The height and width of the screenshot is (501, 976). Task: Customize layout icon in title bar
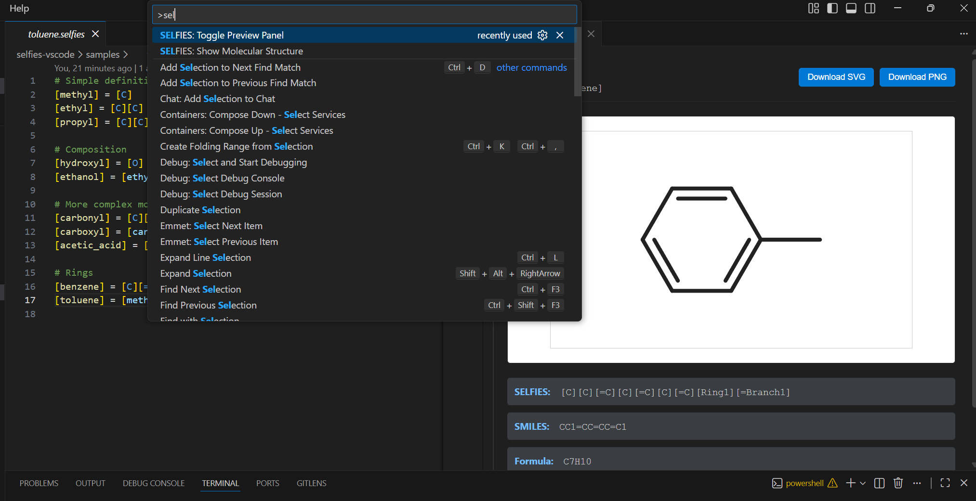813,8
